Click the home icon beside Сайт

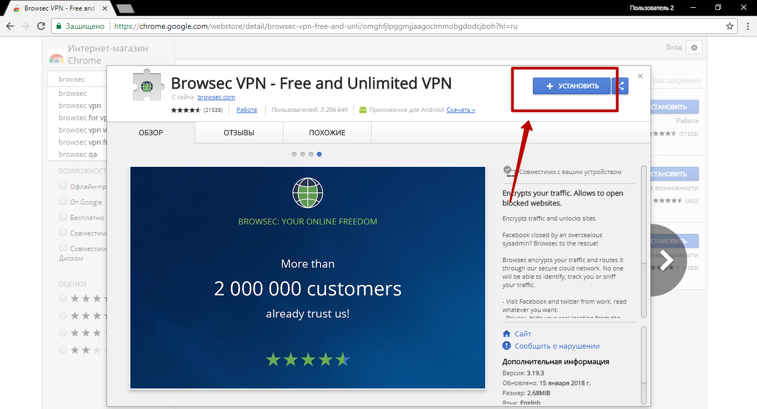pyautogui.click(x=506, y=334)
